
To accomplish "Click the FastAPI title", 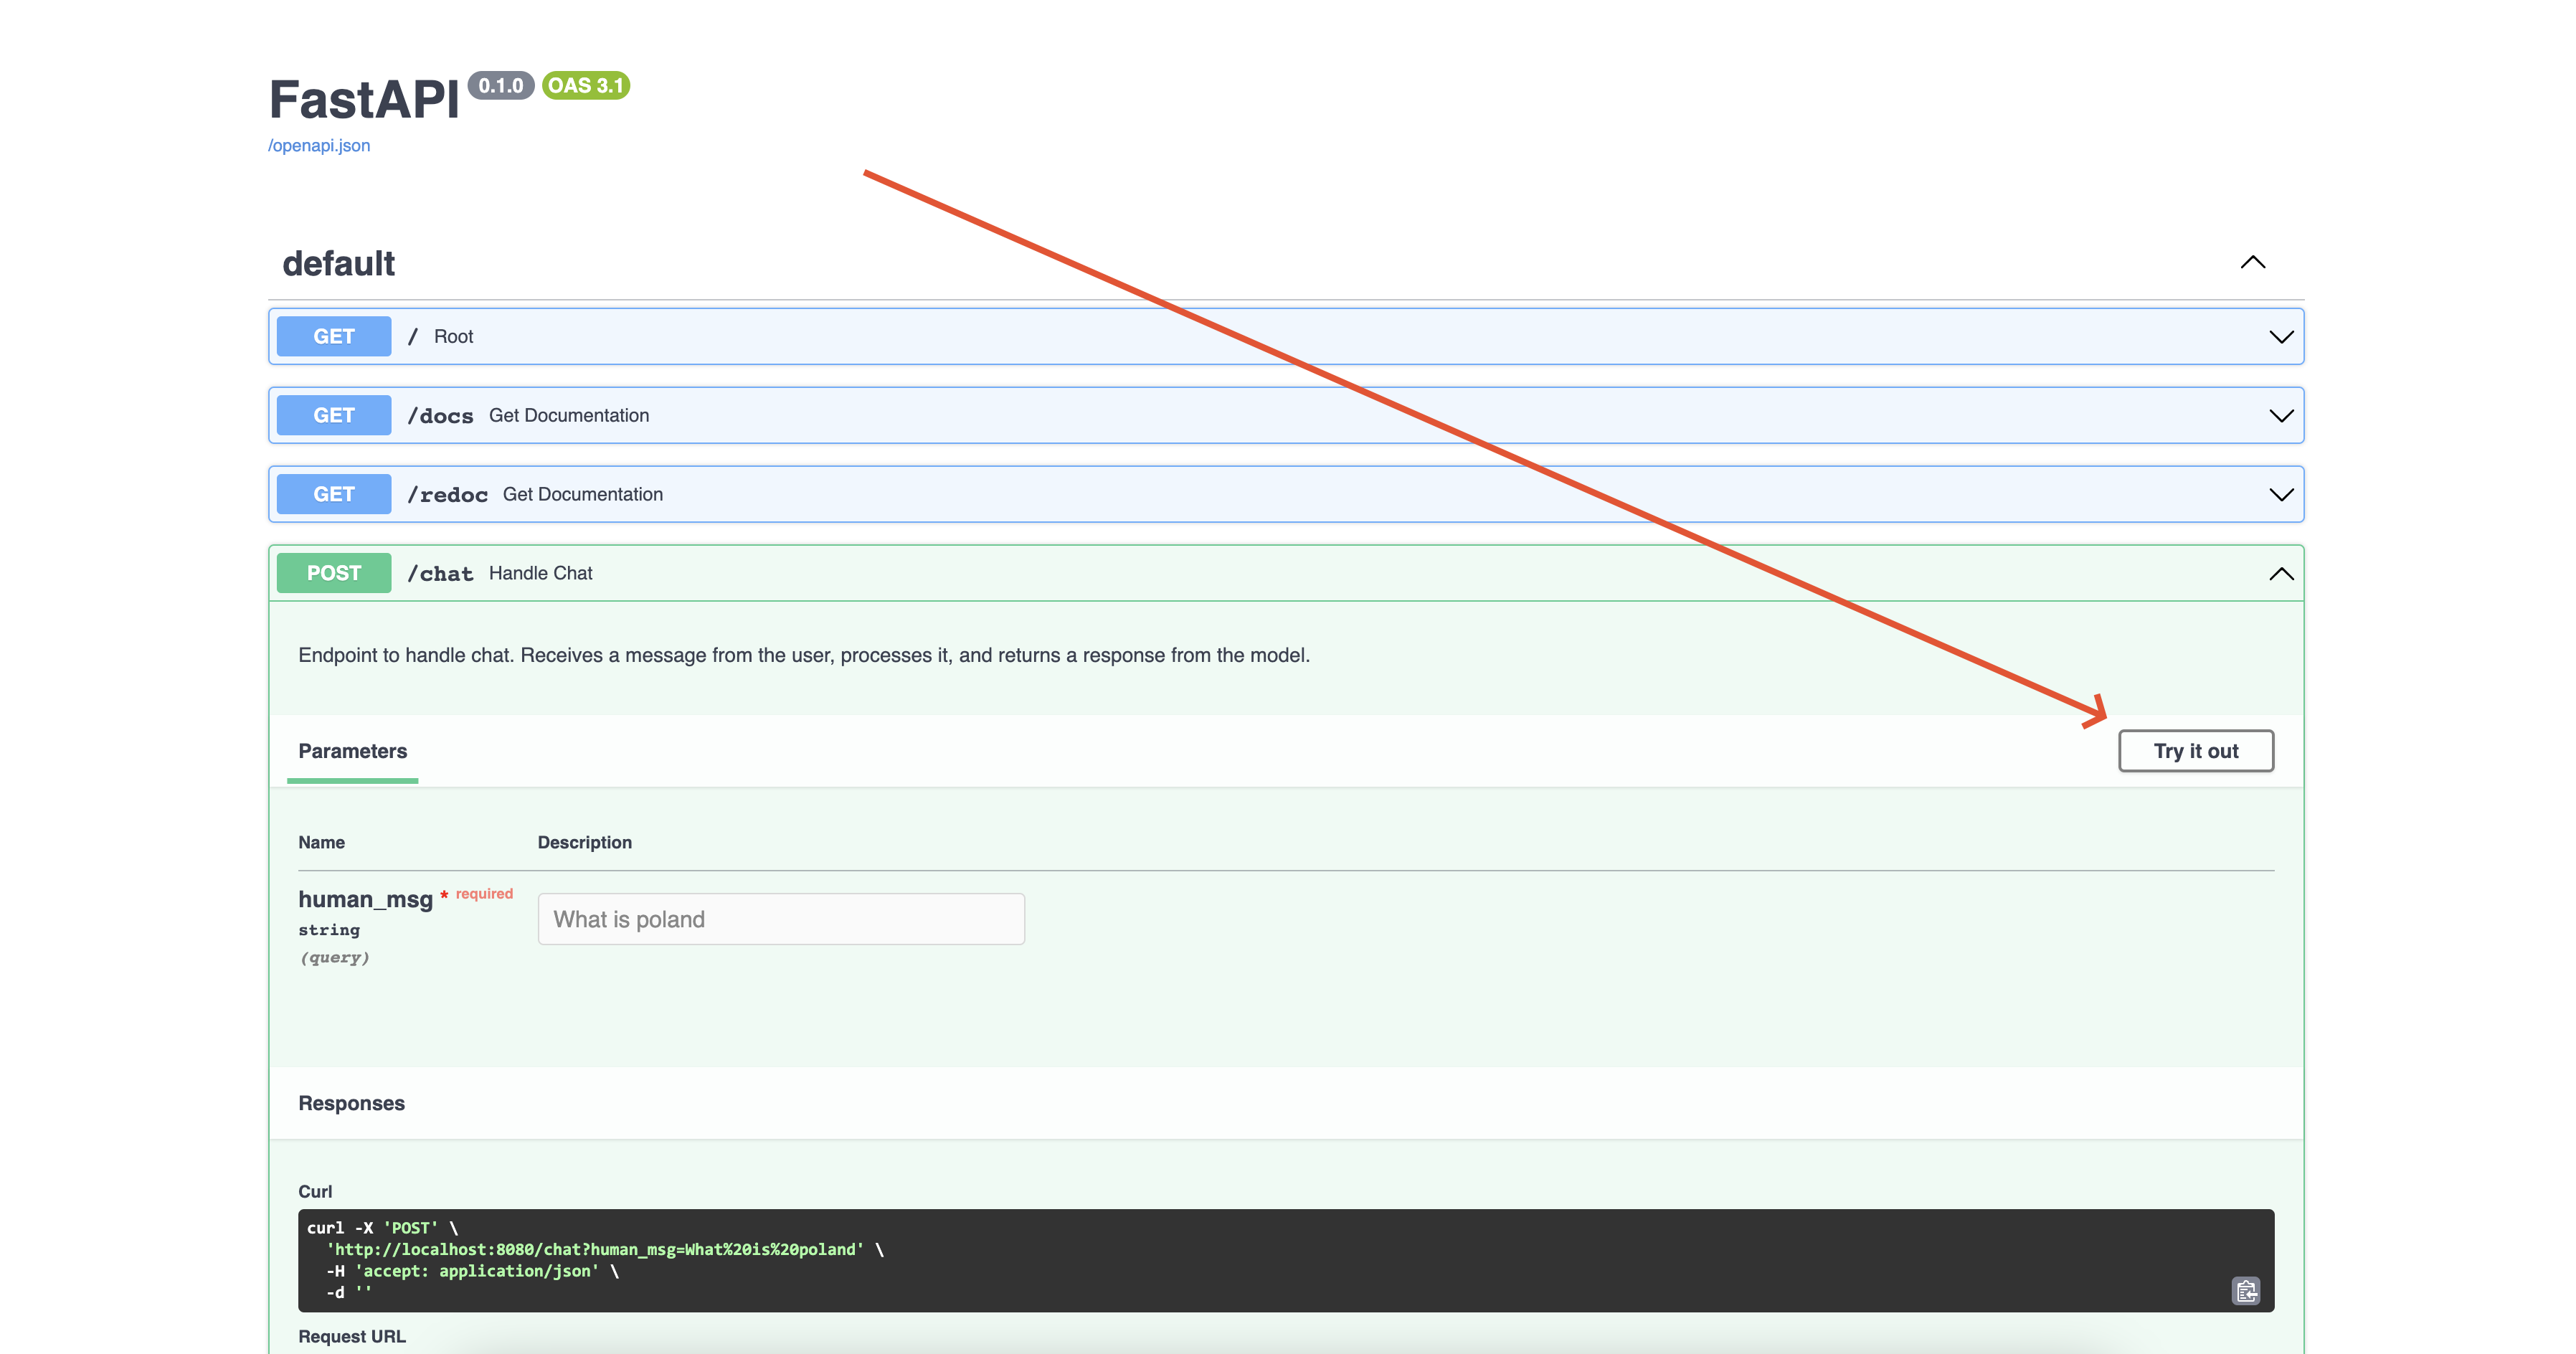I will pos(364,100).
